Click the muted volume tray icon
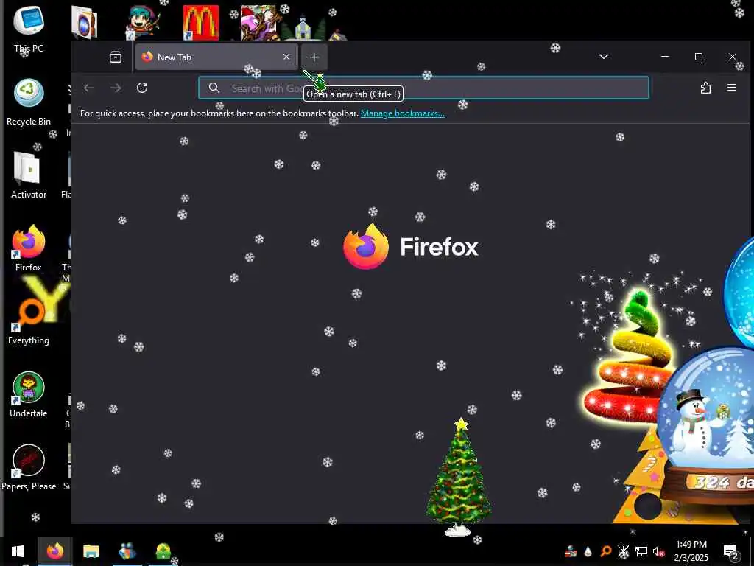 [x=658, y=551]
